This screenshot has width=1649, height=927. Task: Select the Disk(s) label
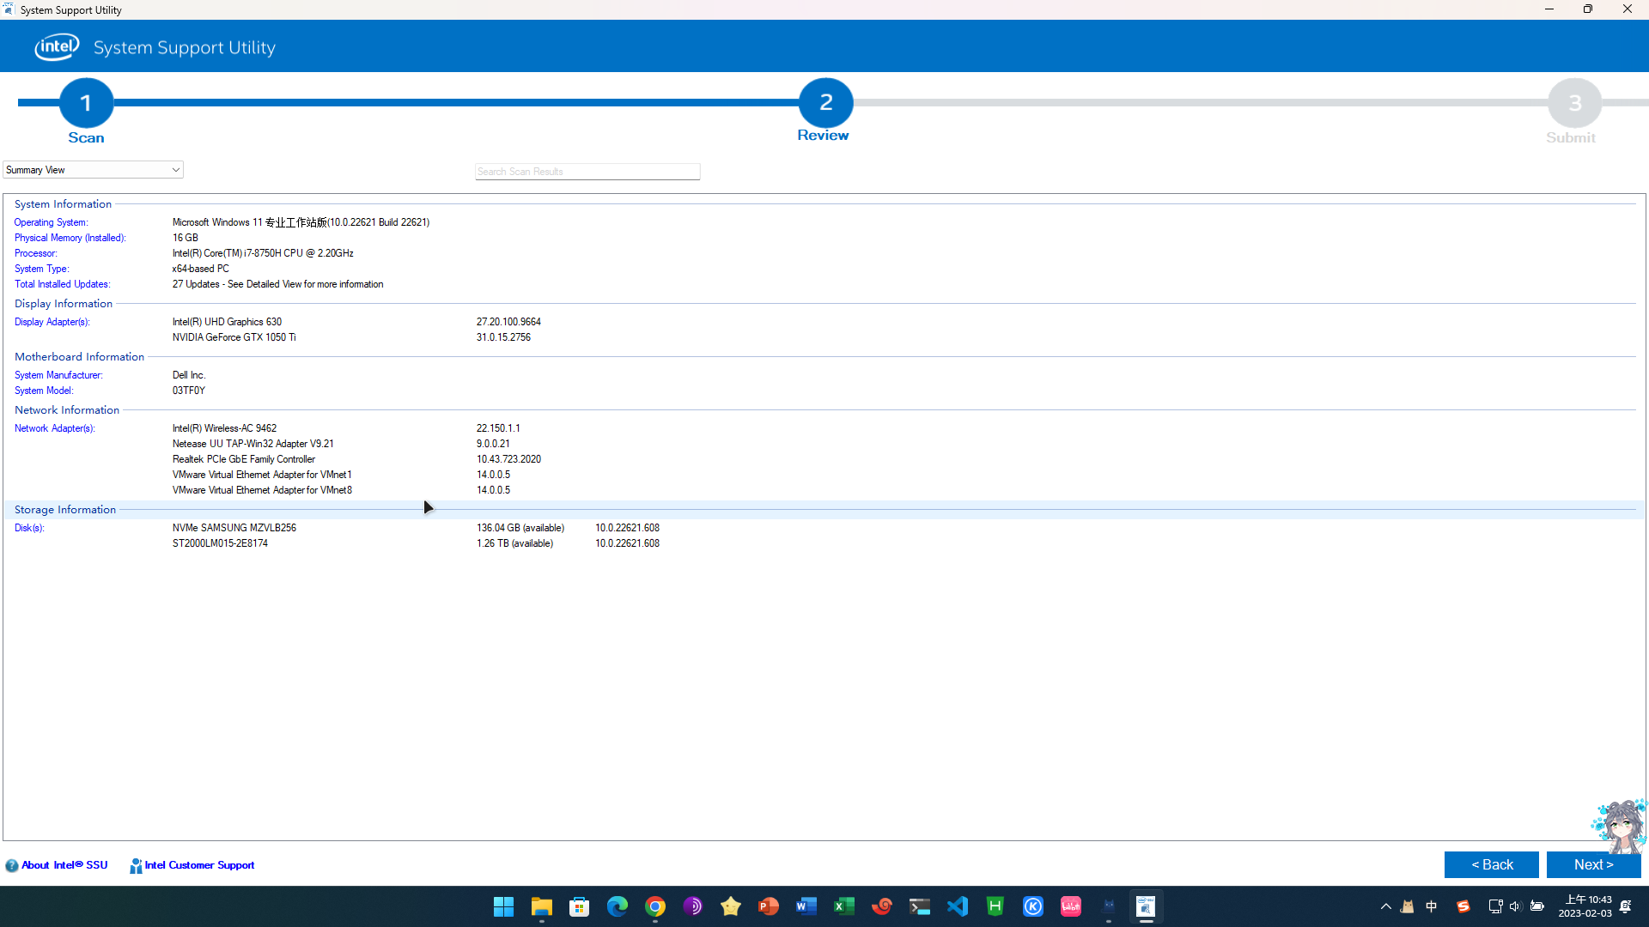pos(29,528)
